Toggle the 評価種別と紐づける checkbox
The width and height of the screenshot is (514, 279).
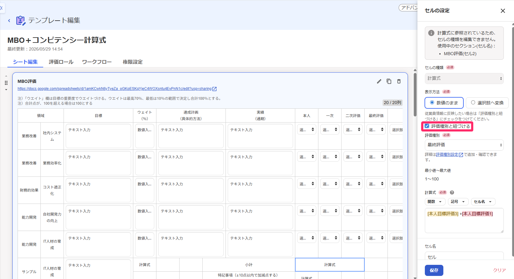[427, 126]
